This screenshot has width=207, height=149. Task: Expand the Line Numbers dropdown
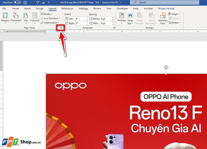click(50, 18)
